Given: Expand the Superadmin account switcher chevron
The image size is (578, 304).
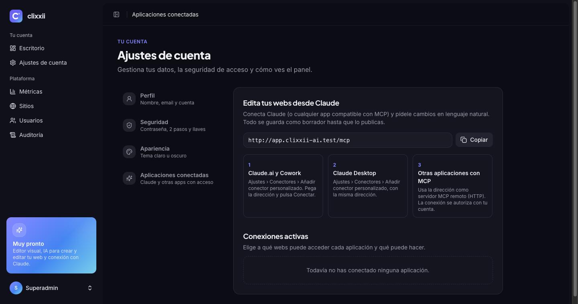Looking at the screenshot, I should [x=90, y=288].
